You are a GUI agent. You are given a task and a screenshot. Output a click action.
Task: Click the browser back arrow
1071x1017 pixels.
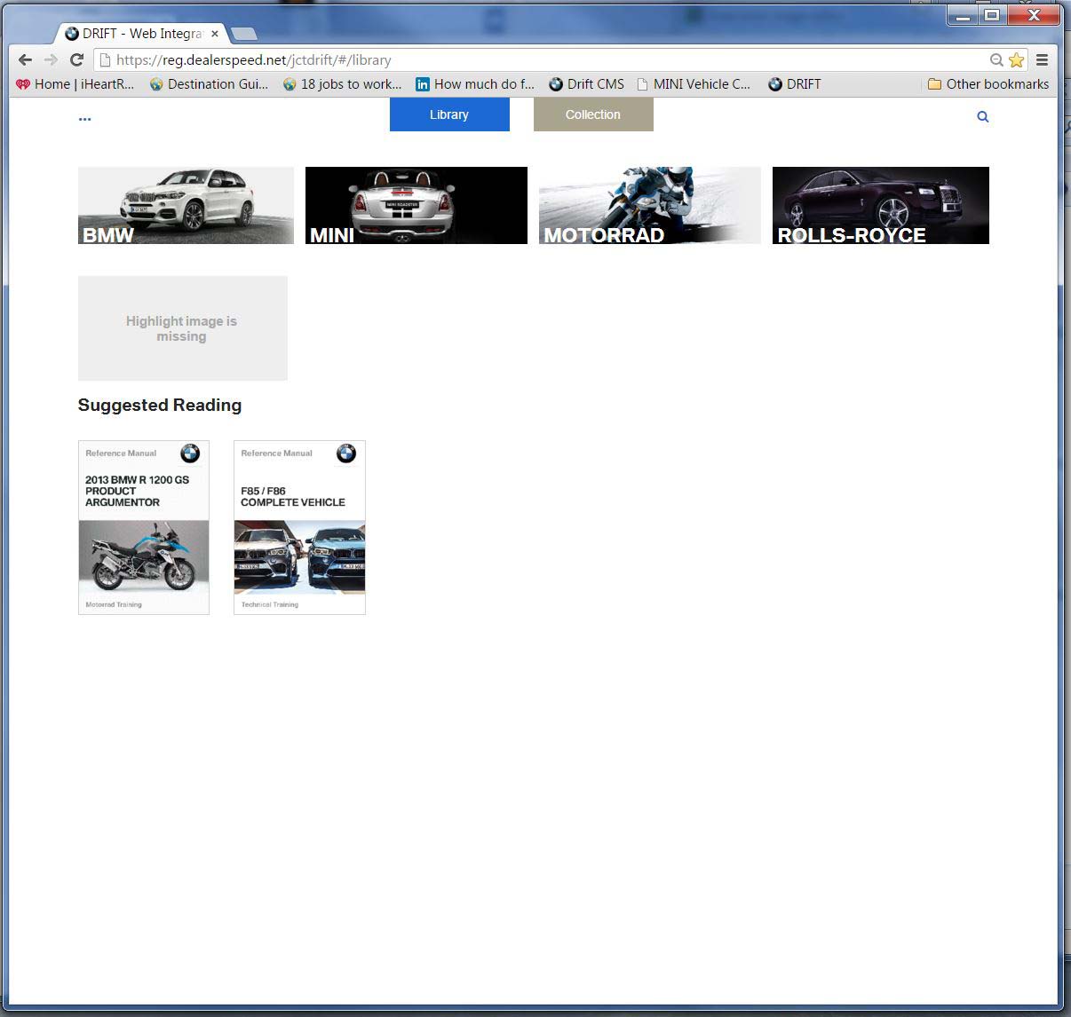25,60
